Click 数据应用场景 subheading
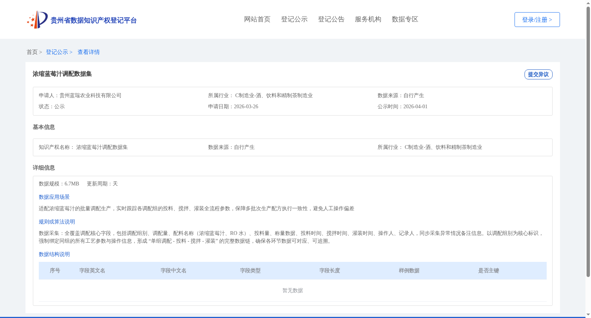The image size is (591, 318). point(54,197)
